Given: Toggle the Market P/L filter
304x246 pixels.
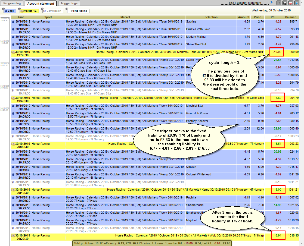Looking at the screenshot, I should 29,11.
